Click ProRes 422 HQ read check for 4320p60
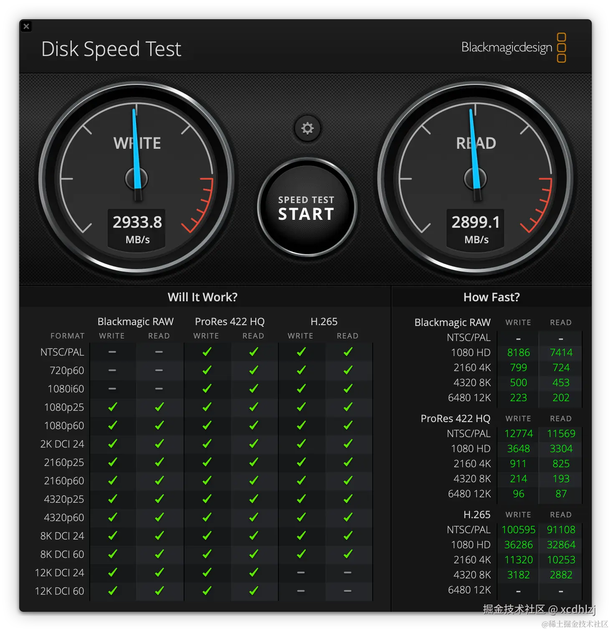Image resolution: width=611 pixels, height=631 pixels. [x=253, y=517]
